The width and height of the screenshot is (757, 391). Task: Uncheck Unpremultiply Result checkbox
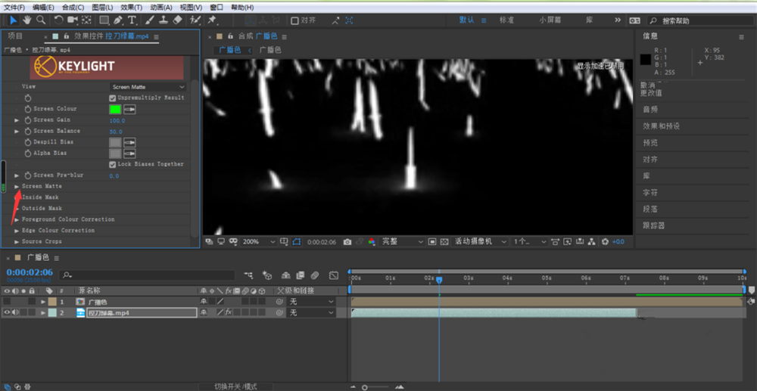click(x=113, y=98)
